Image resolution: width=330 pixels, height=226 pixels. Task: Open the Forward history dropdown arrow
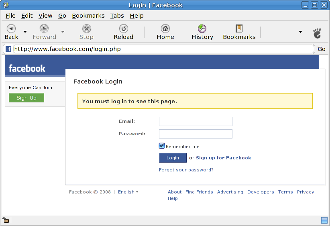point(63,32)
